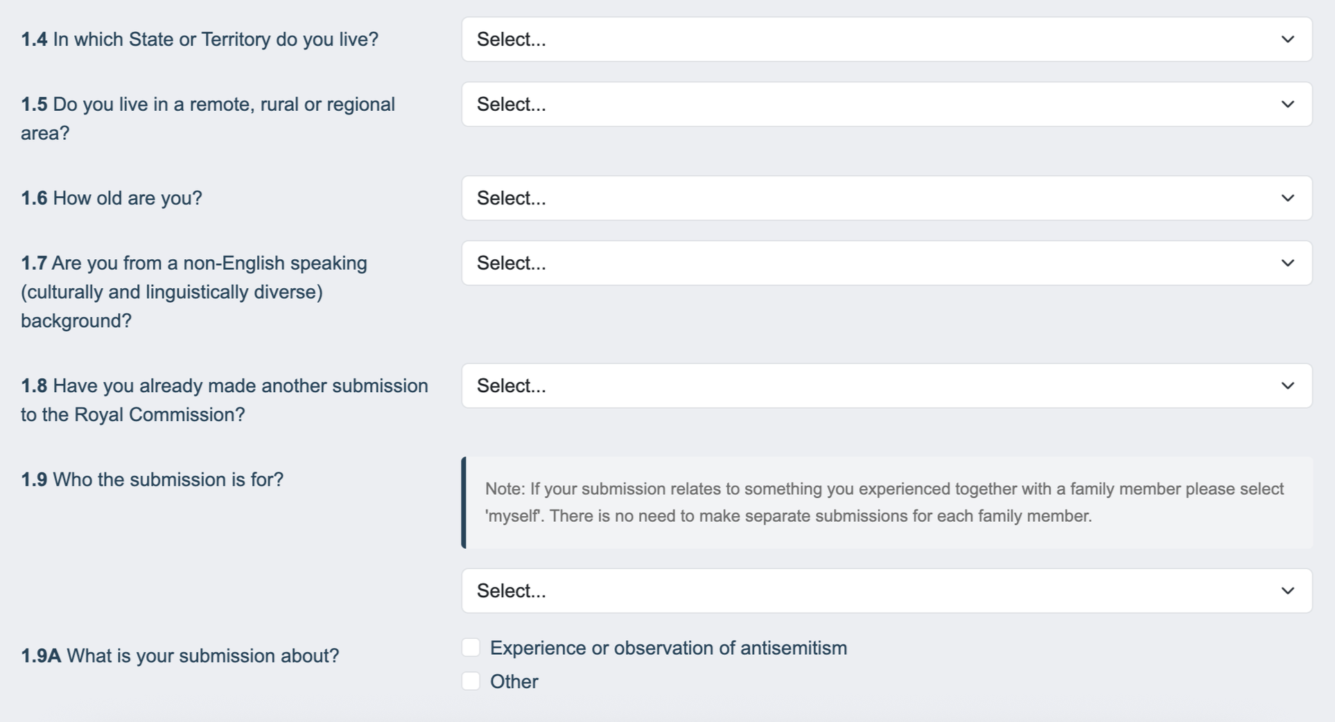Open the question 1.5 remote area select field
The image size is (1335, 722).
coord(832,105)
